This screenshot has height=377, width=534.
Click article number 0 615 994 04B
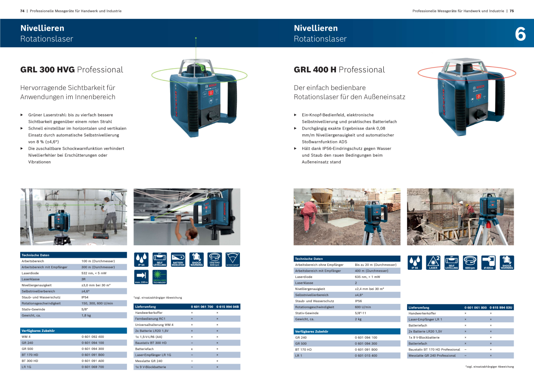(x=228, y=306)
